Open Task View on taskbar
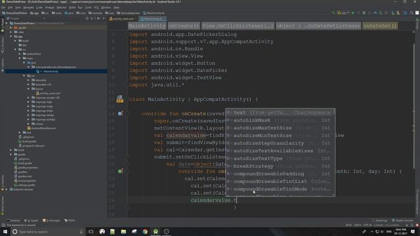 [x=91, y=231]
